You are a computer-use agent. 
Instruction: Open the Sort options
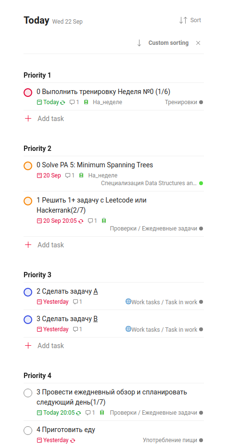[x=190, y=20]
